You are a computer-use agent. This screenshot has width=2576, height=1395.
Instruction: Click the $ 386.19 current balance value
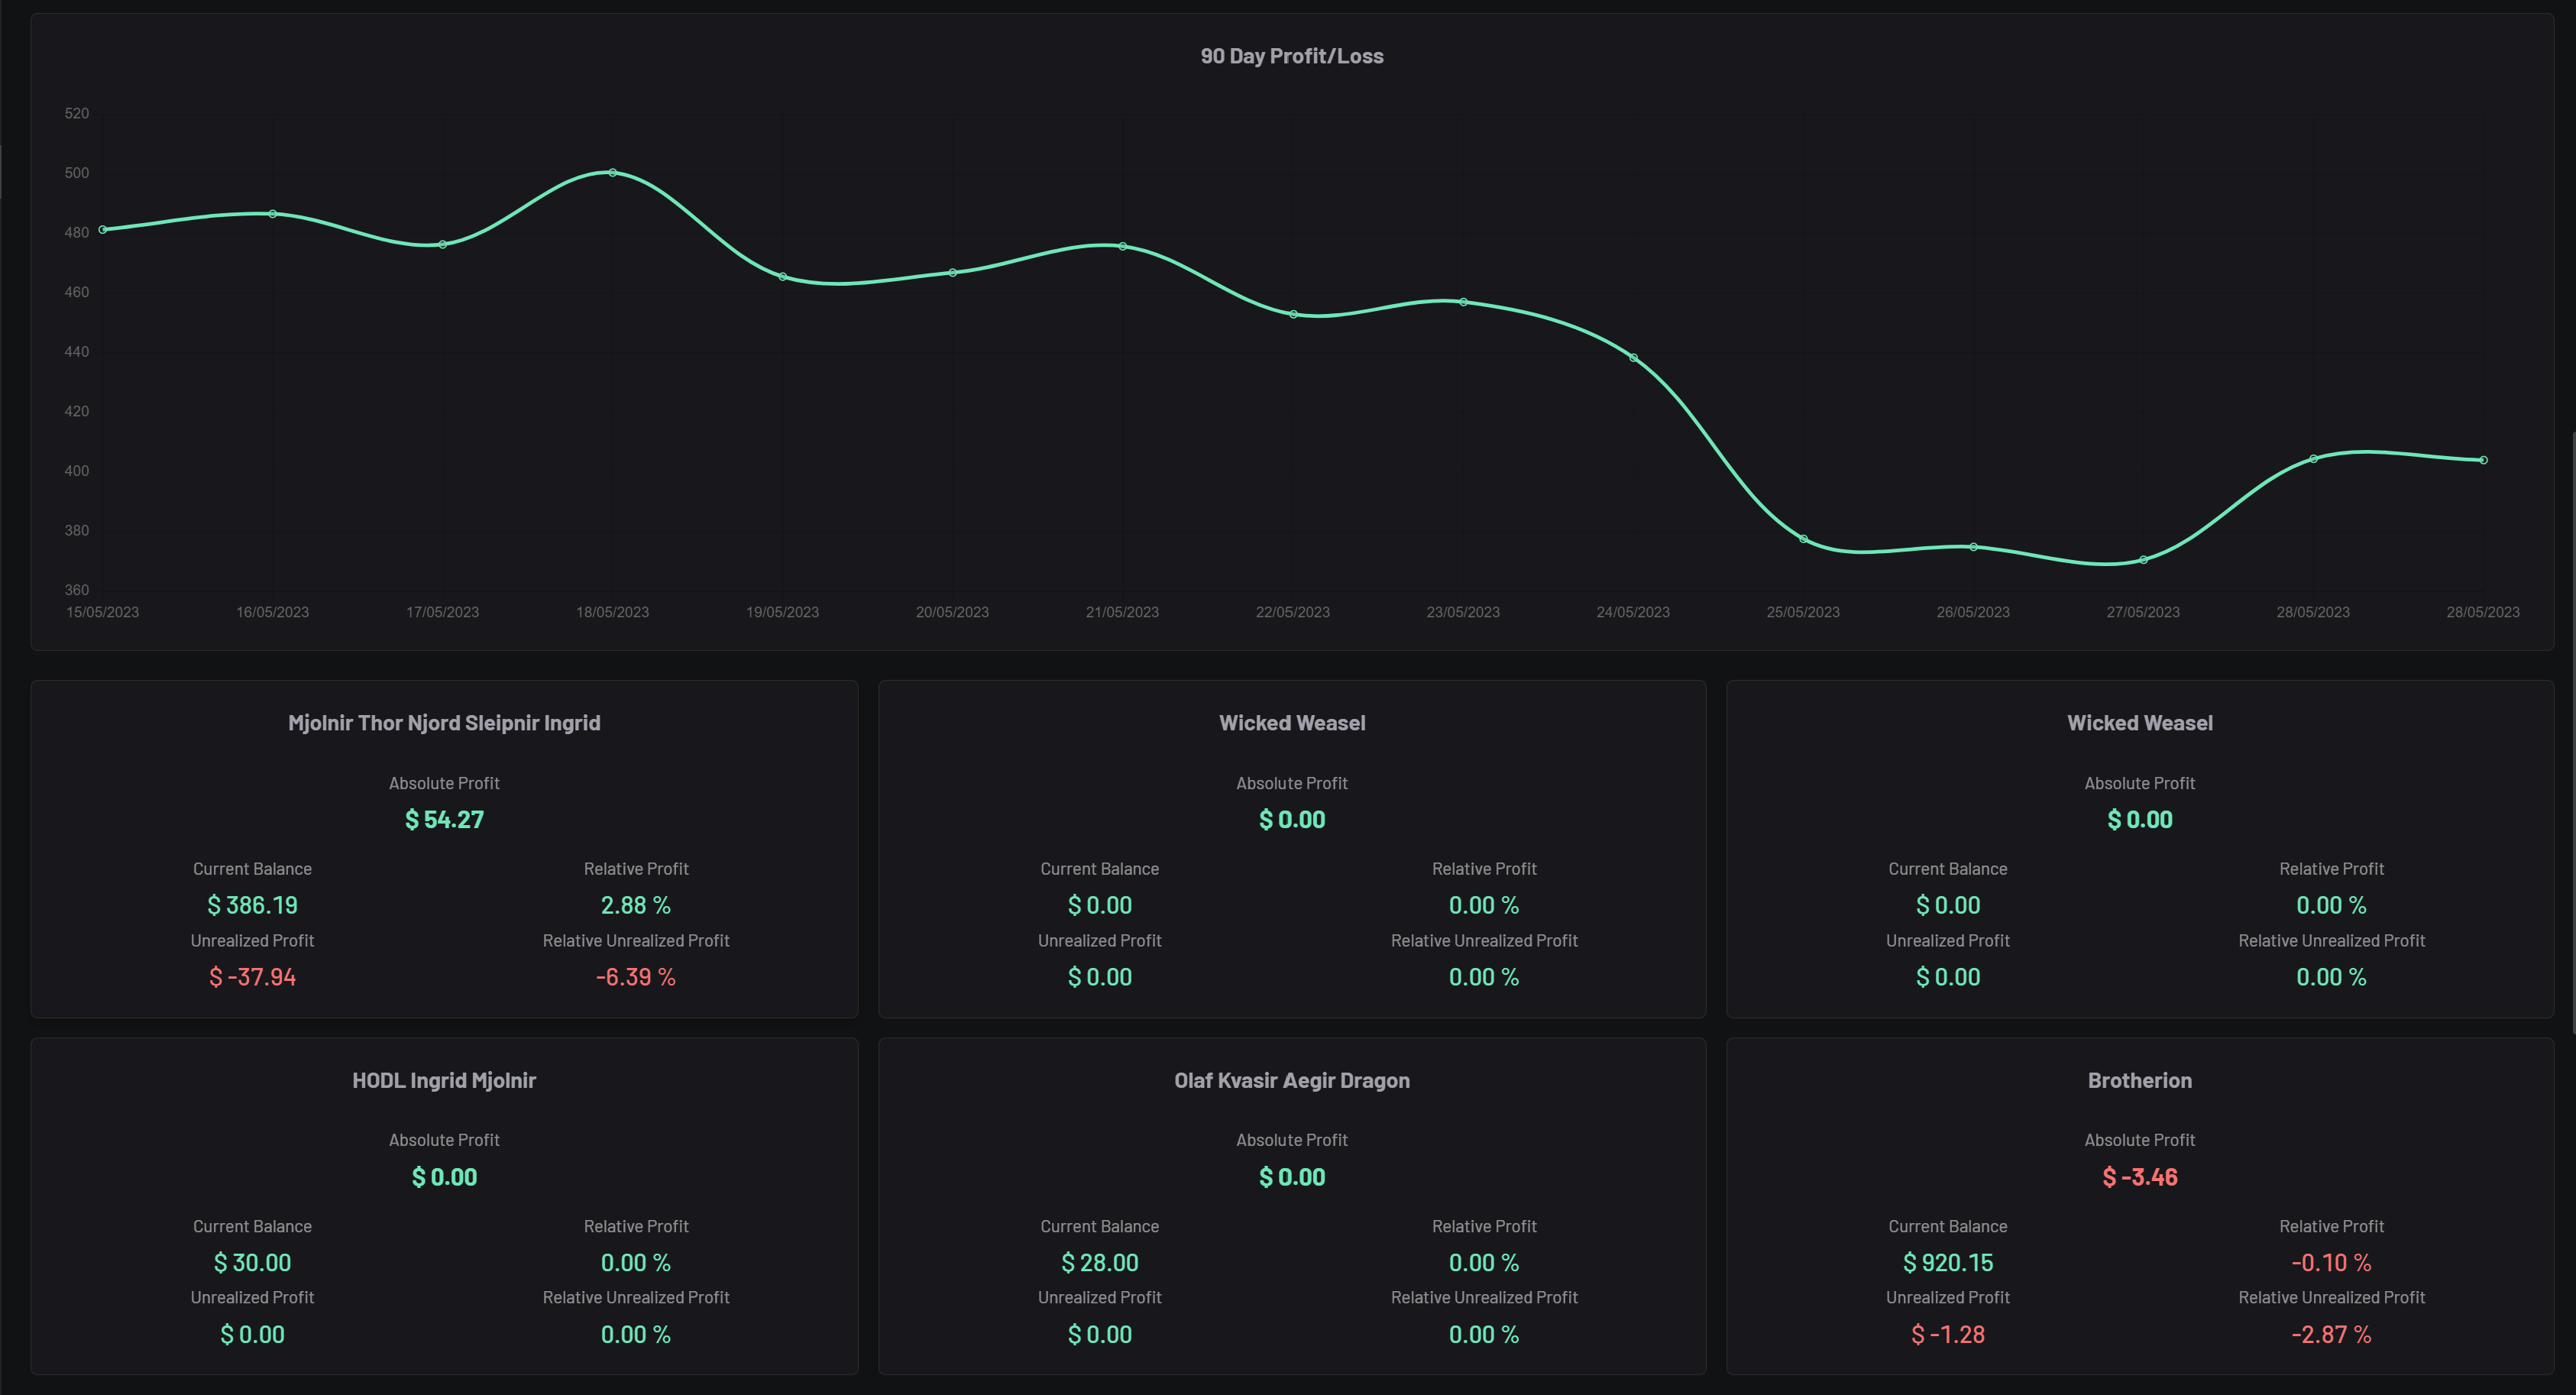(252, 905)
